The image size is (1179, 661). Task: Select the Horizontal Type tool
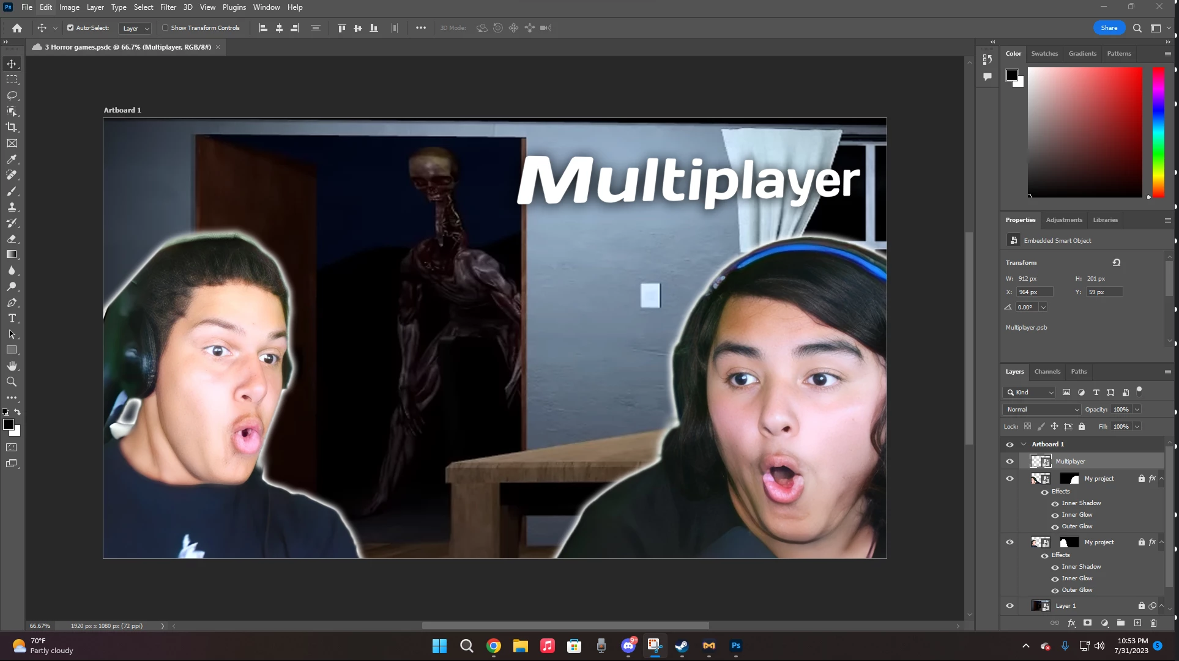(12, 319)
